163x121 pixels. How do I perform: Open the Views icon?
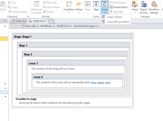(x=135, y=4)
